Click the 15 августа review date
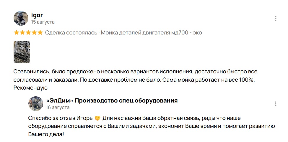Image resolution: width=288 pixels, height=142 pixels. [43, 22]
